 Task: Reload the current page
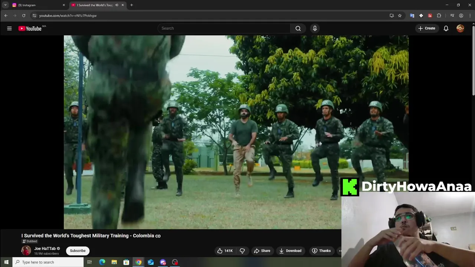[24, 16]
